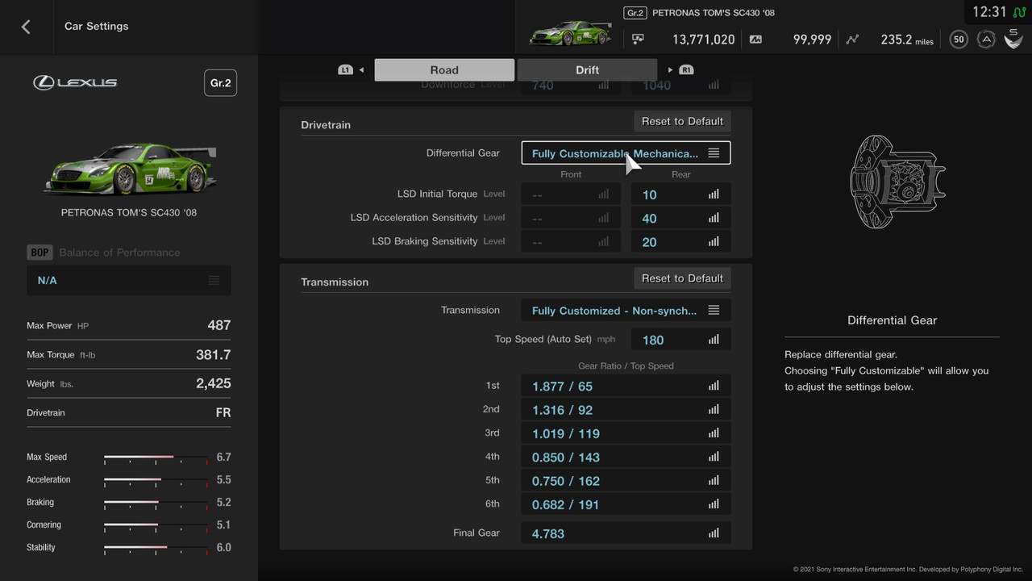This screenshot has width=1032, height=581.
Task: Click bar icon in Top Speed field
Action: [x=714, y=340]
